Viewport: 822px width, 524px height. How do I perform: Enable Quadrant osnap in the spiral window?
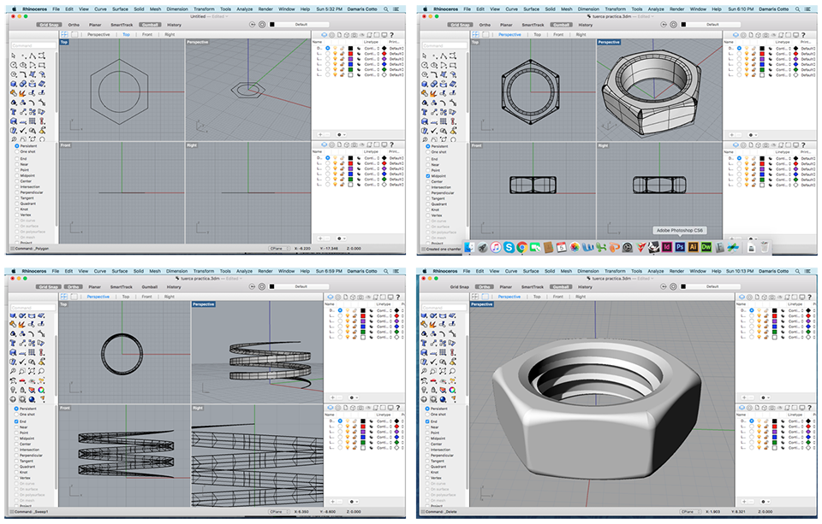click(16, 467)
